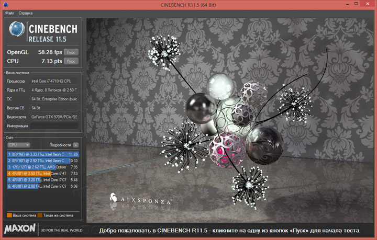Click the ОС value 64 Bit Enterprise Edition
377x240 pixels.
tap(54, 99)
